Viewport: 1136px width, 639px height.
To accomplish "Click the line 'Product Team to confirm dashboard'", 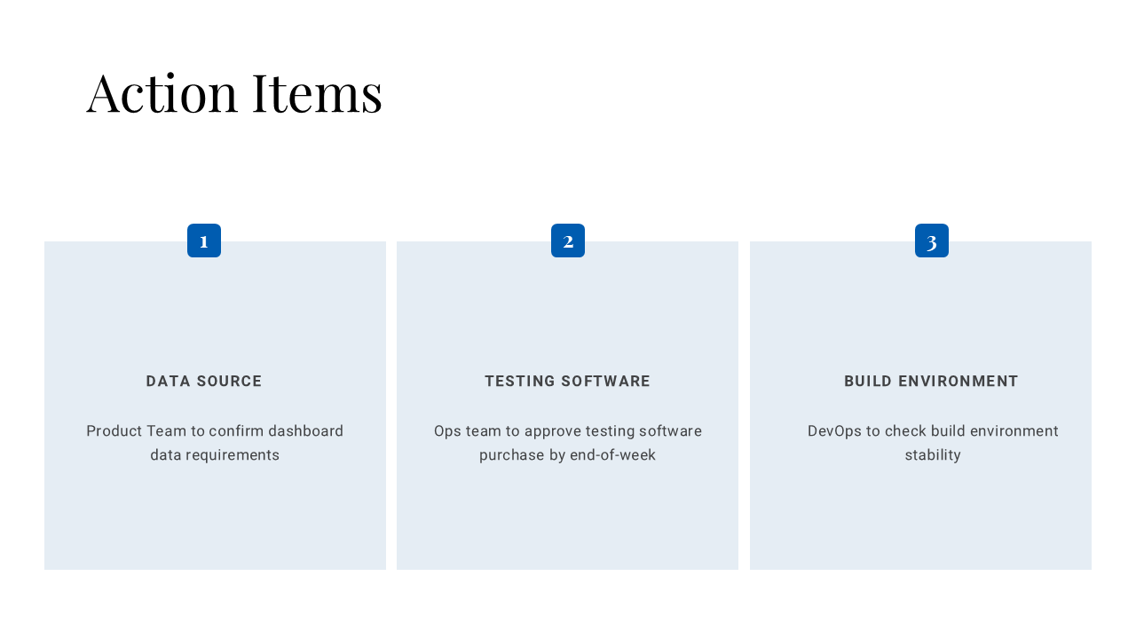I will (215, 431).
